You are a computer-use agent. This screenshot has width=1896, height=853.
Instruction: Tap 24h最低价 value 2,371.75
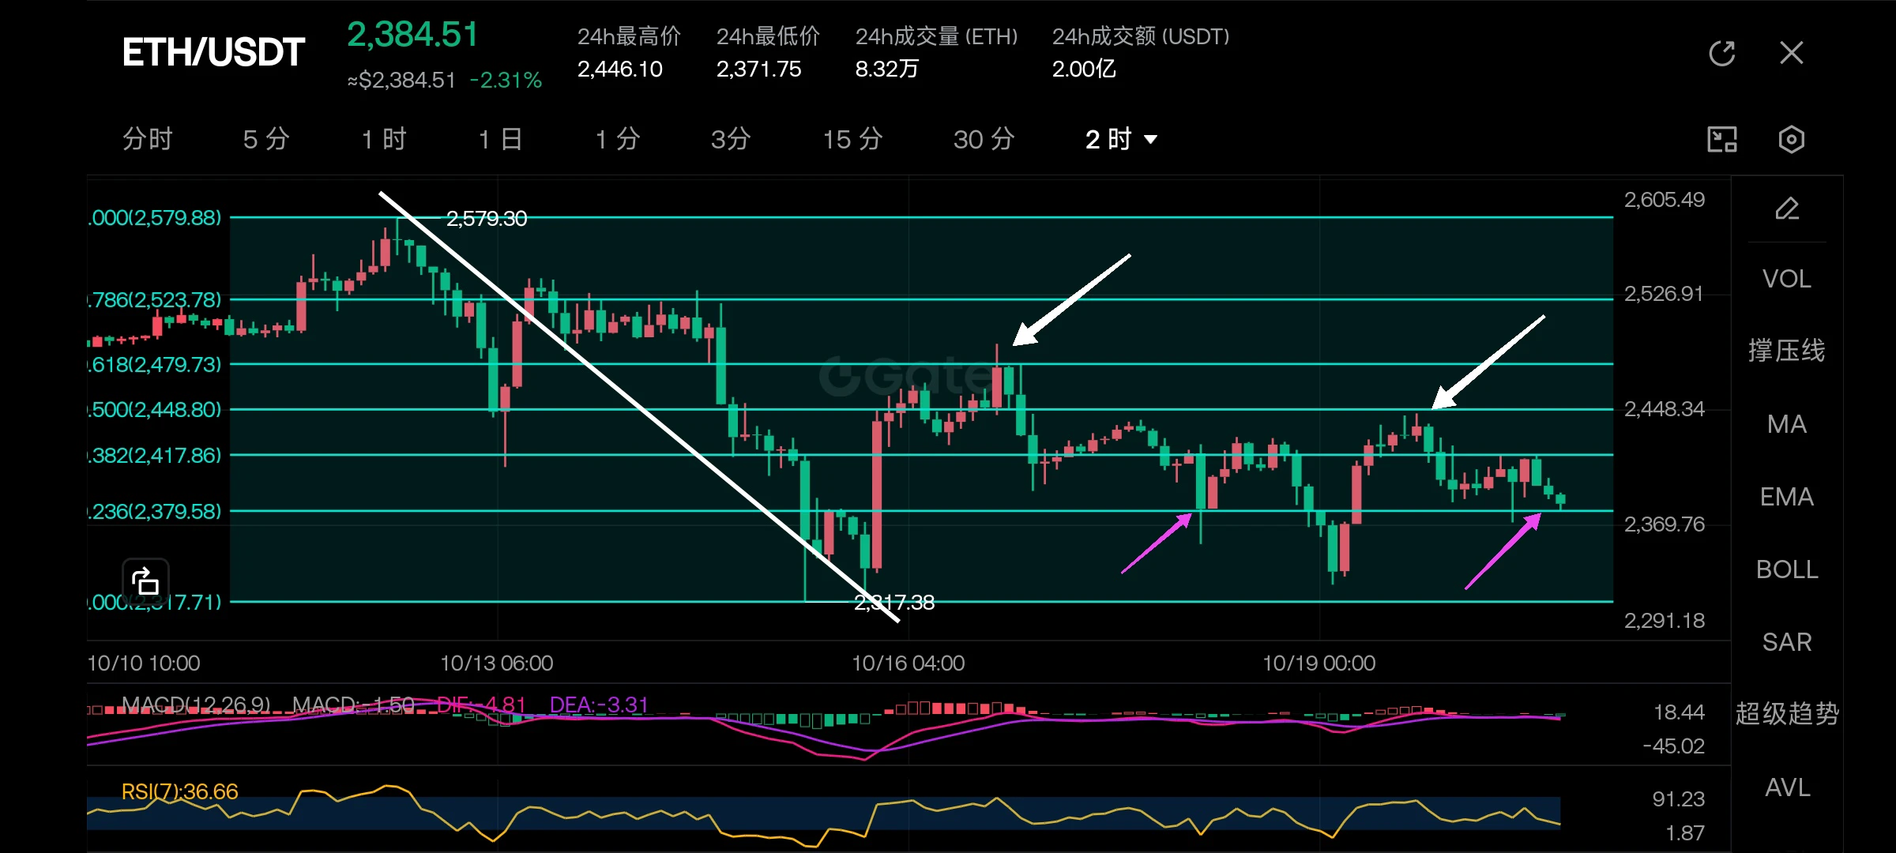(759, 70)
